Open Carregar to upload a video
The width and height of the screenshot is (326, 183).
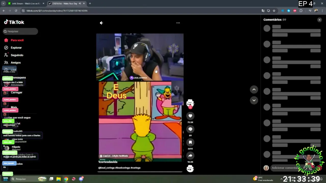click(16, 93)
